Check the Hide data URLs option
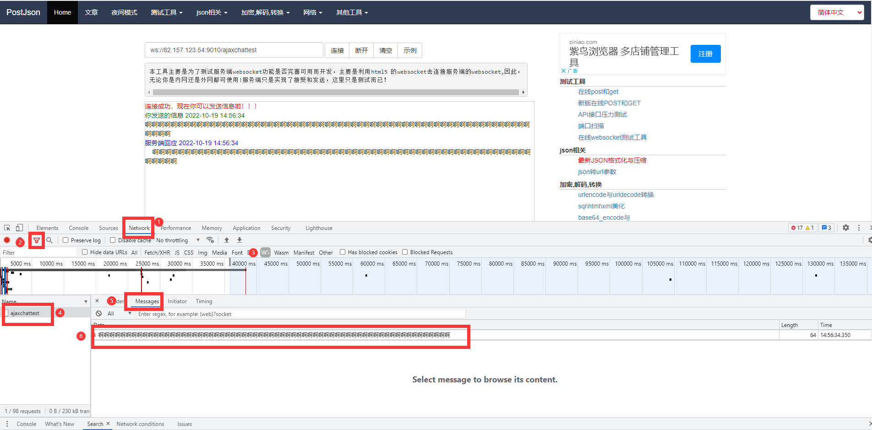The width and height of the screenshot is (872, 430). tap(85, 252)
